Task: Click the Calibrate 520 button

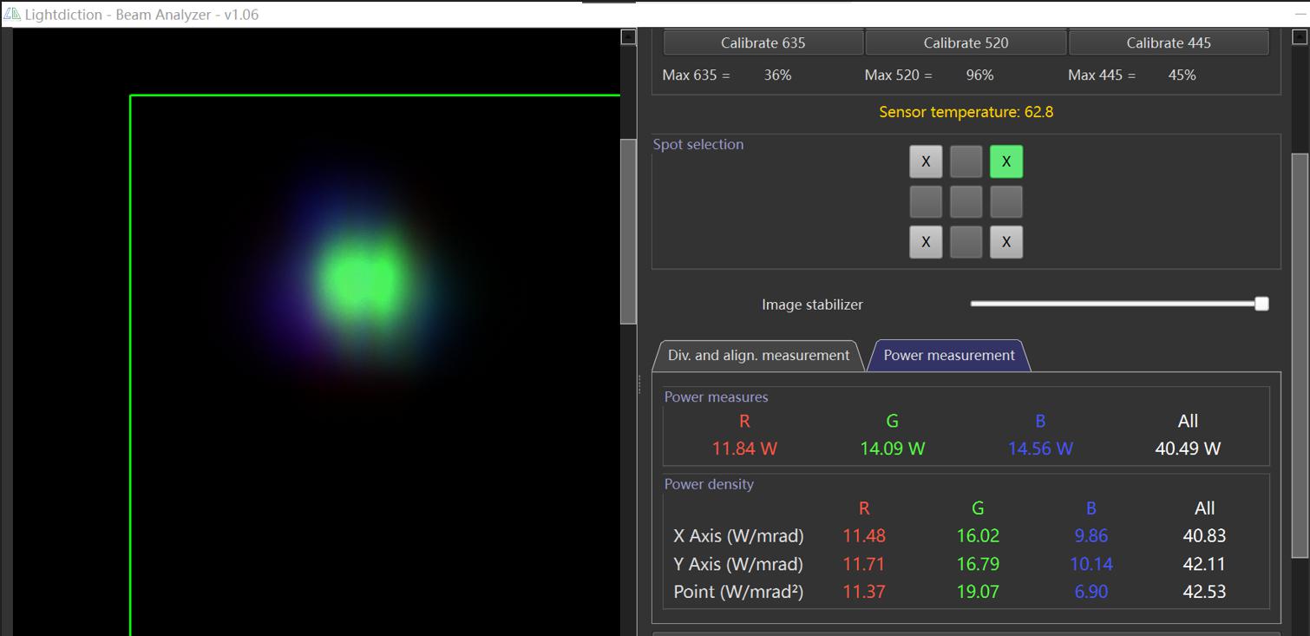Action: click(966, 43)
